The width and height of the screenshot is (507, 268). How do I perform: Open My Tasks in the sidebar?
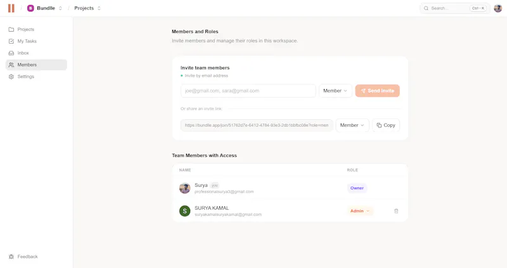tap(36, 41)
